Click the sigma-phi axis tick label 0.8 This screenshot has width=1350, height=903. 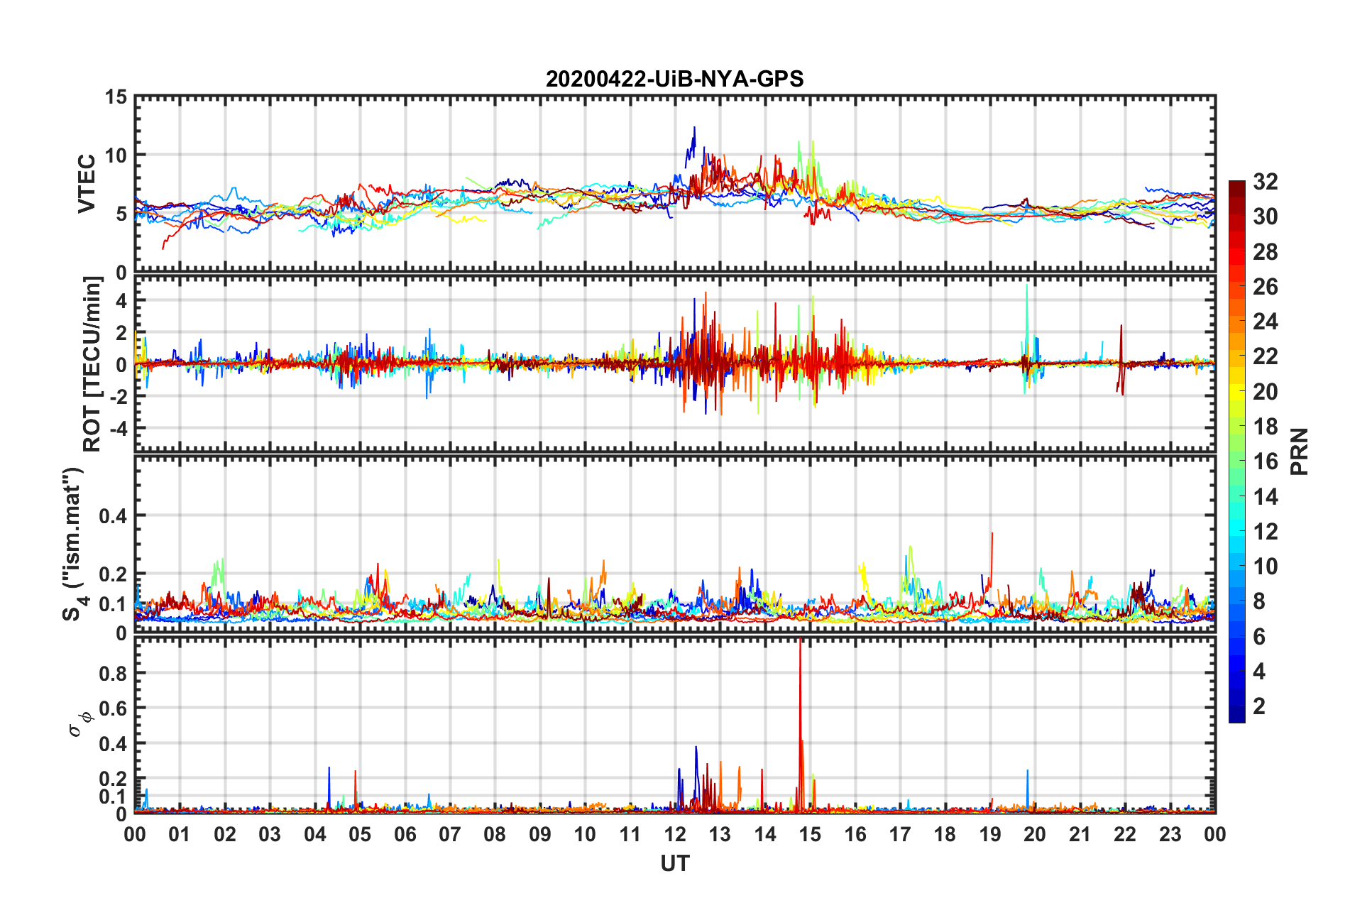tap(114, 673)
